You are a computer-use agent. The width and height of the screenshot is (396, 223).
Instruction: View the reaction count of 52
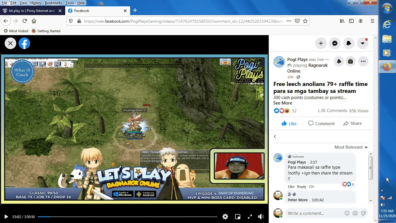pos(294,111)
